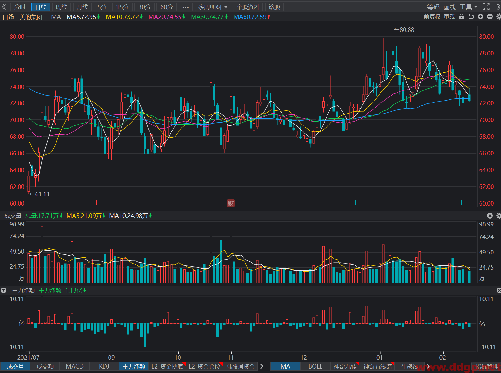
Task: Select L2-资金抄底 indicator tab
Action: tap(167, 366)
